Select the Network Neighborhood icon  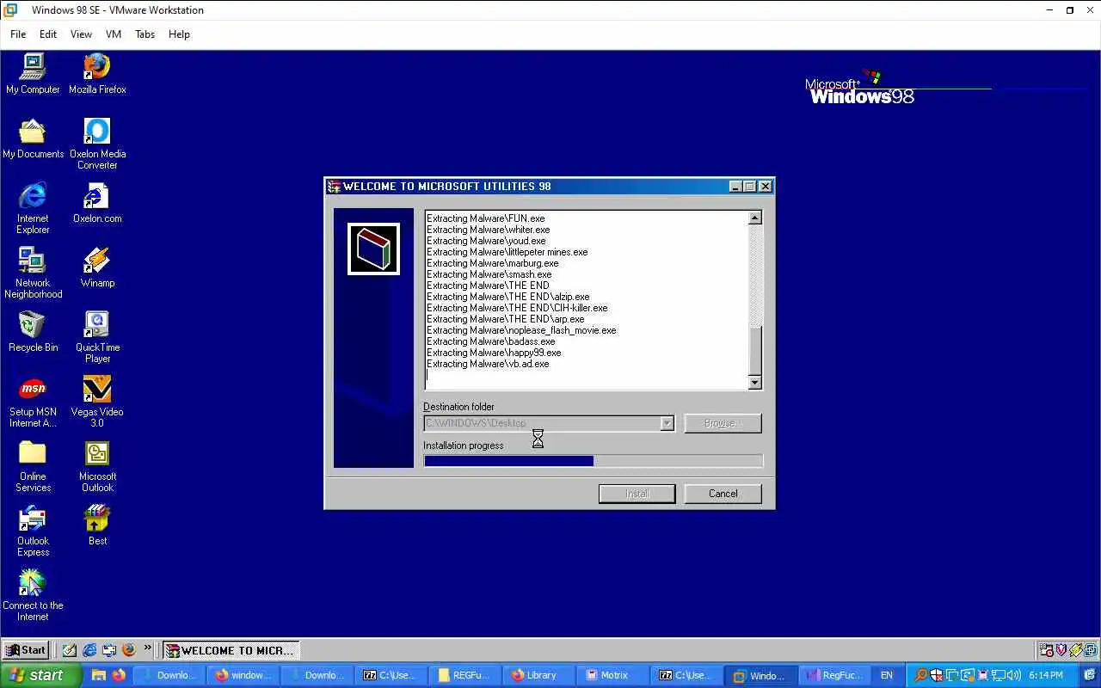point(33,272)
